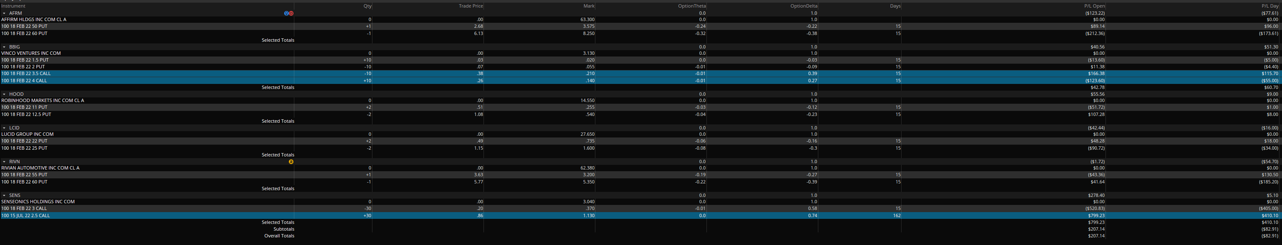Click the 14.550 mark for Robinhood stock
1282x245 pixels.
[587, 101]
